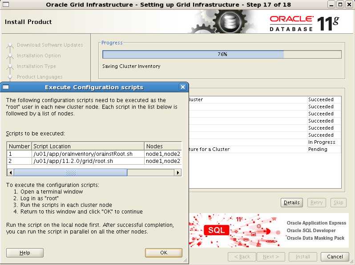Screen dimensions: 355x265
Task: Close the Oracle Grid Infrastructure window
Action: pos(349,4)
